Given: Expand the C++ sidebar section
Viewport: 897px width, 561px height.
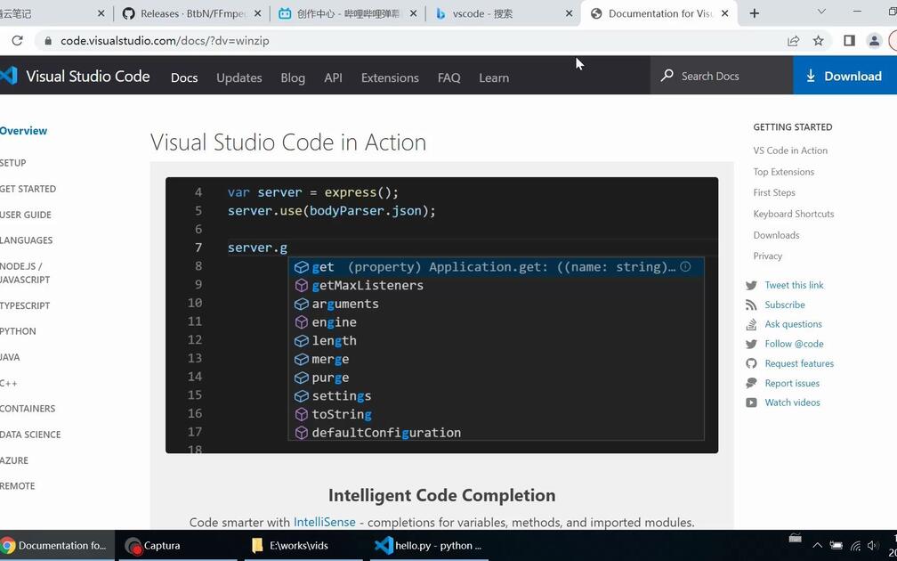Looking at the screenshot, I should pos(9,383).
